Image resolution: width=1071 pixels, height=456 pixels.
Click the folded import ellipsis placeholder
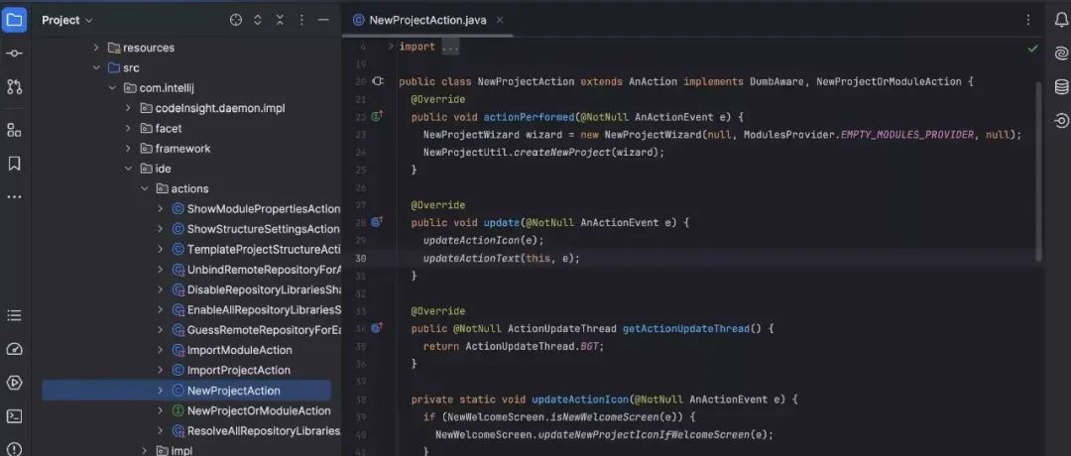450,47
